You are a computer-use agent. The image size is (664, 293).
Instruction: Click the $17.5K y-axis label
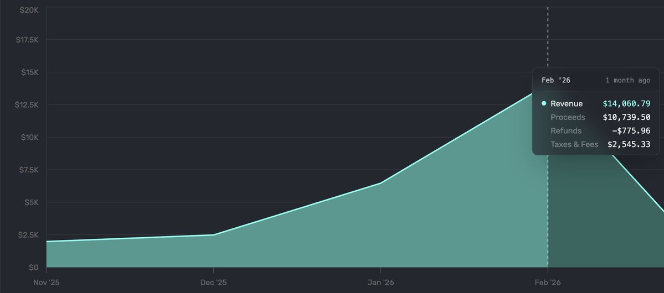(27, 39)
